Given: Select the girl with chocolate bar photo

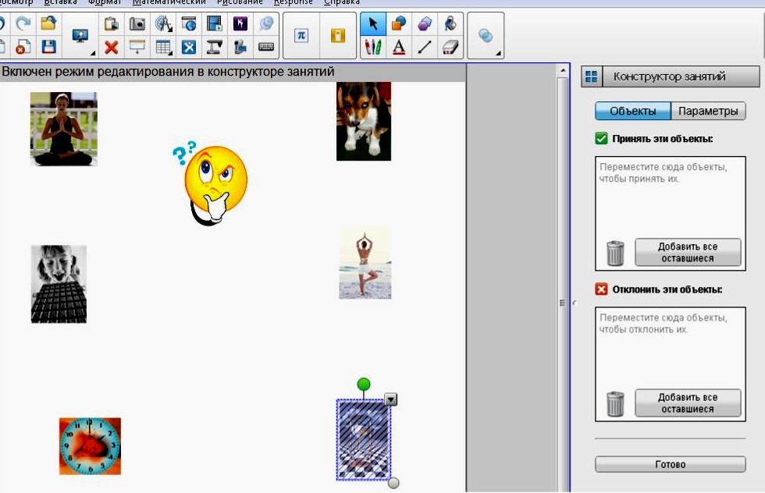Looking at the screenshot, I should [59, 284].
